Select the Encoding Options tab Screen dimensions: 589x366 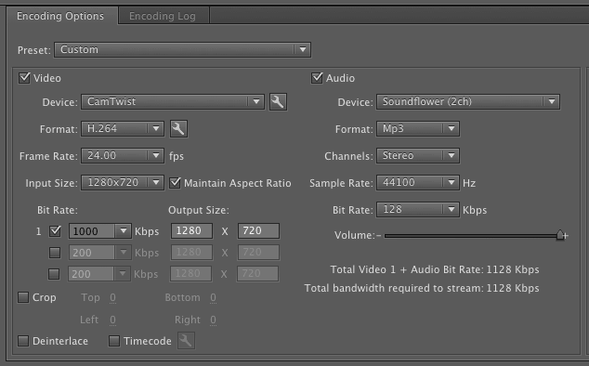60,16
